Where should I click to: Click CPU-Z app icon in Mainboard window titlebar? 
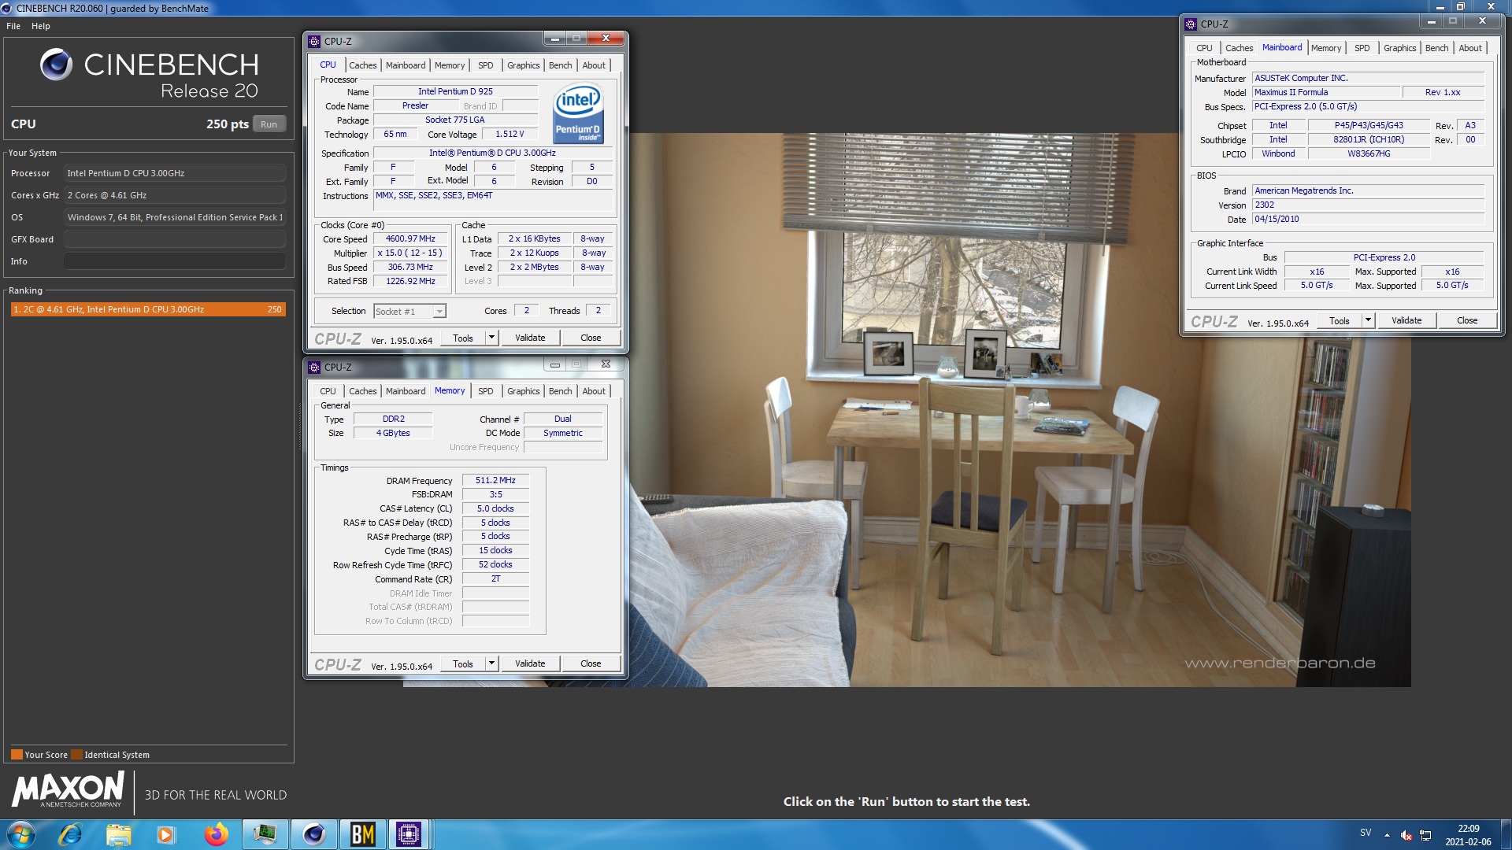tap(1191, 24)
